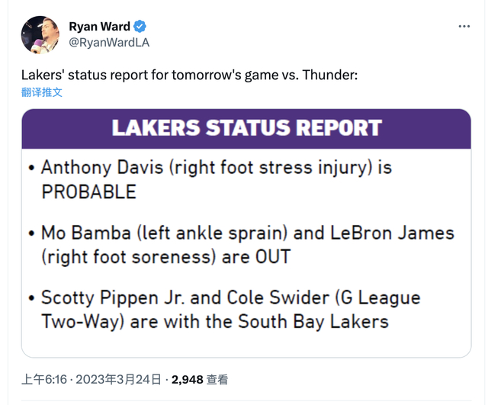Open the three-dot more options menu

(x=464, y=27)
